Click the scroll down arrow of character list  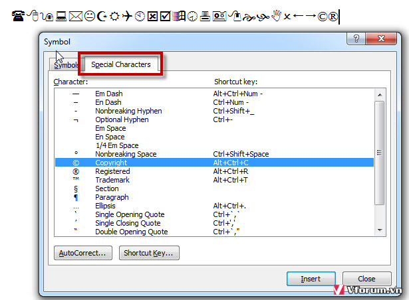[x=380, y=230]
